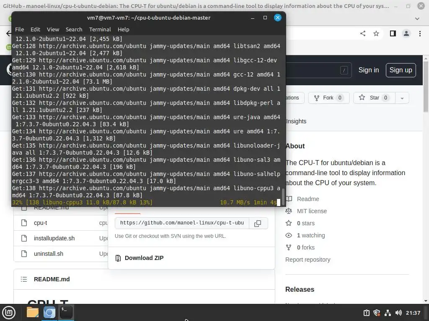Bookmark this page with the star icon
The width and height of the screenshot is (429, 321).
point(376,33)
